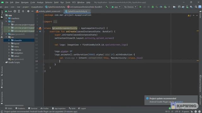Toggle the Resource Manager tool window
The width and height of the screenshot is (202, 113).
point(2,30)
